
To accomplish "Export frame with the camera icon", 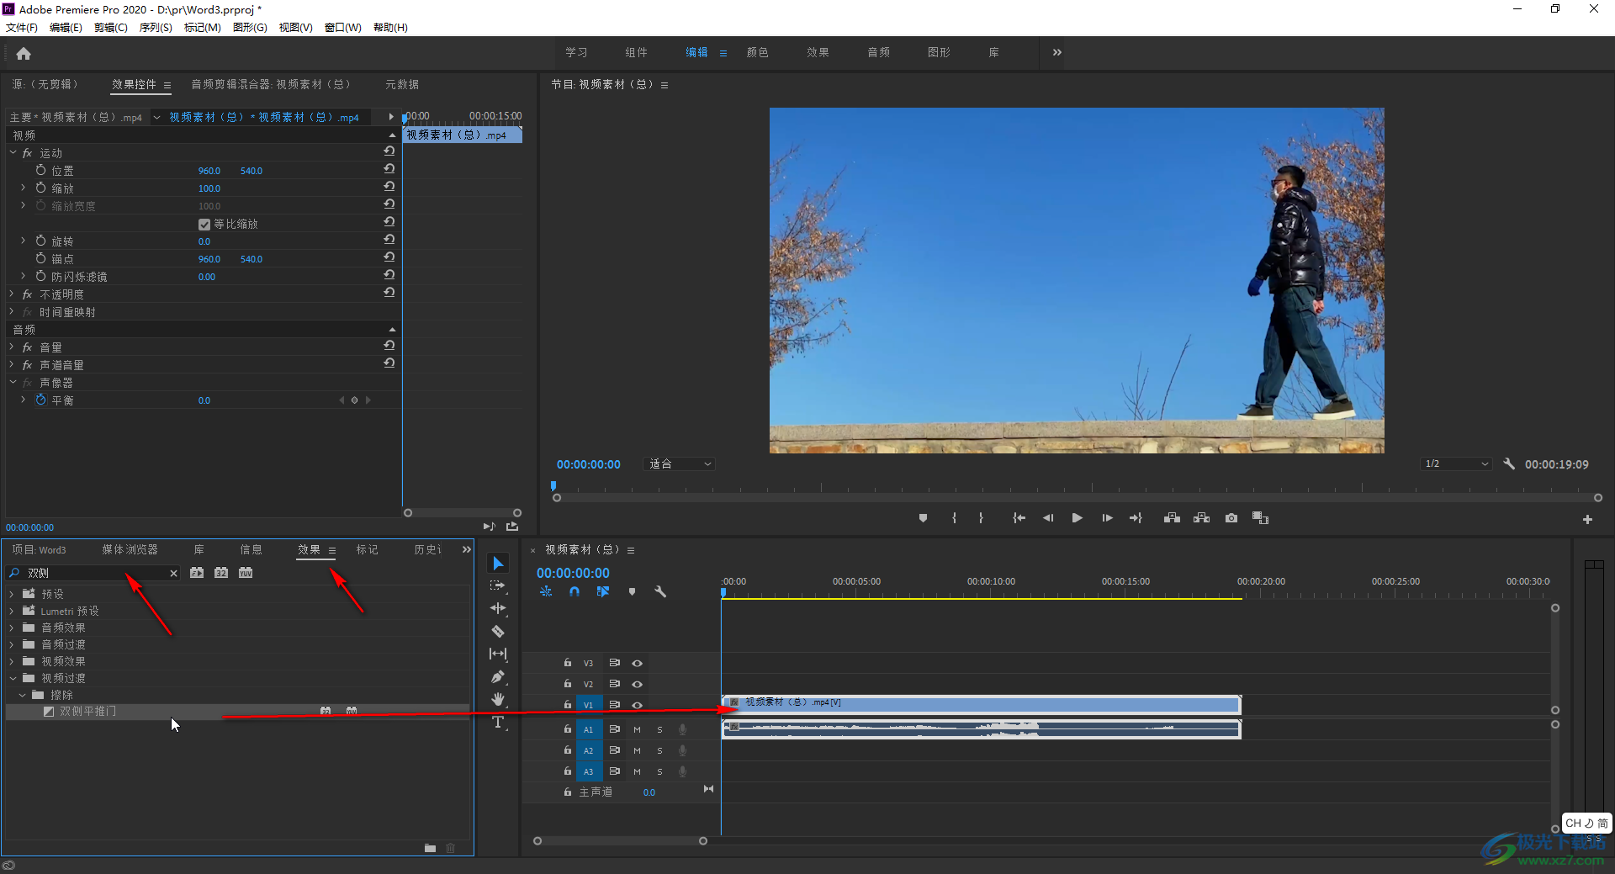I will 1231,518.
